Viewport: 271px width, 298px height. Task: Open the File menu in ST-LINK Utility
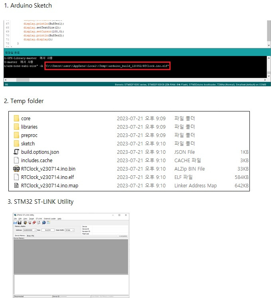pyautogui.click(x=15, y=219)
